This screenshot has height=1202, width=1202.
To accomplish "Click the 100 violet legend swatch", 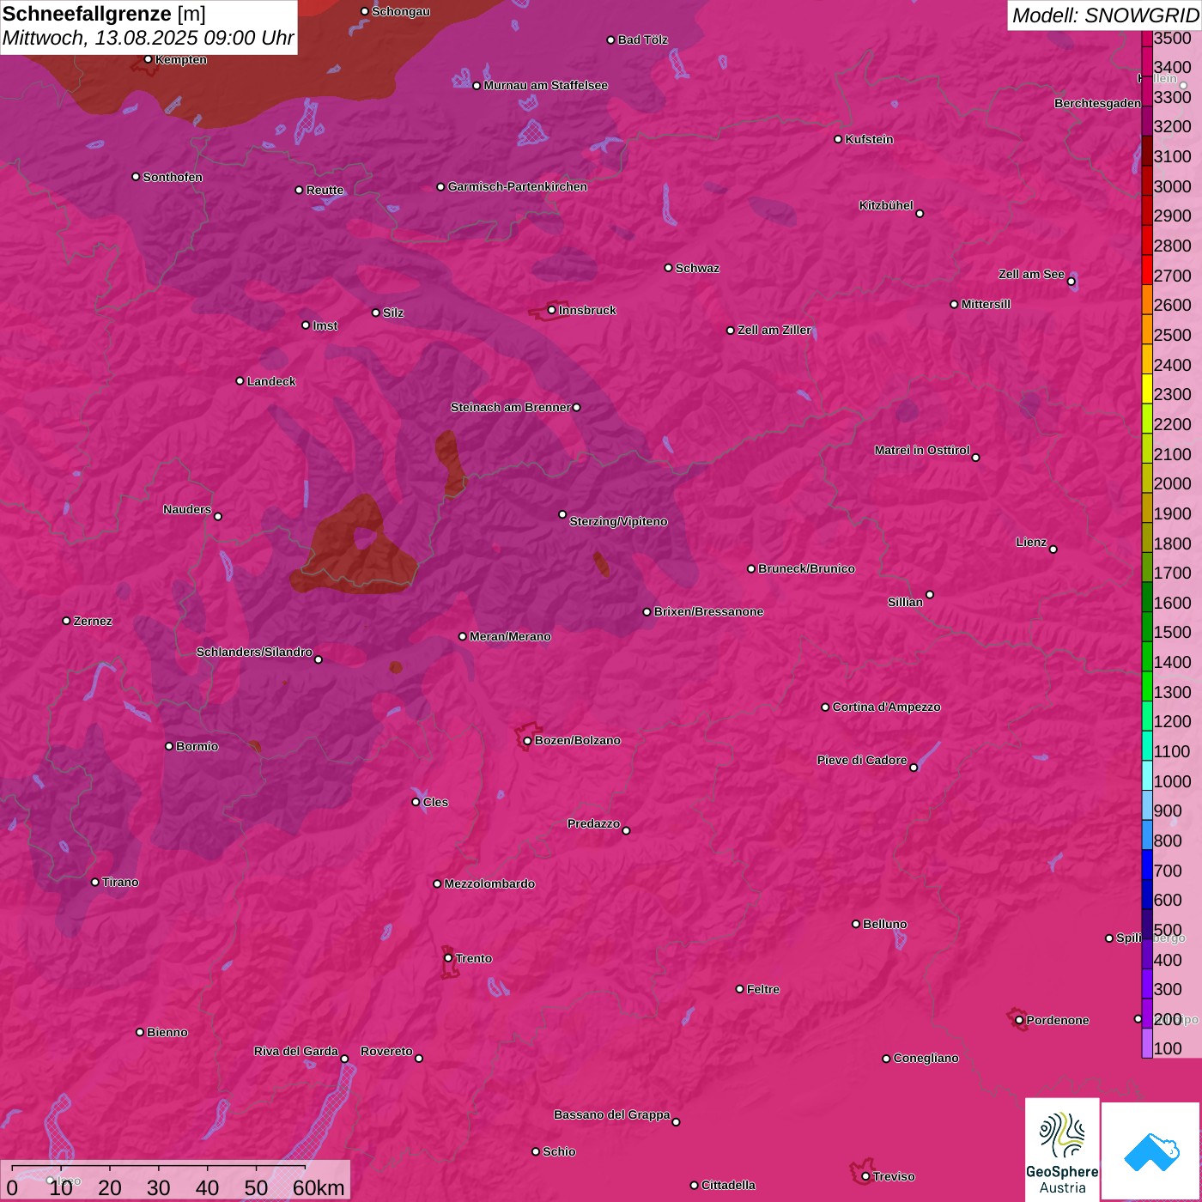I will [x=1146, y=1043].
